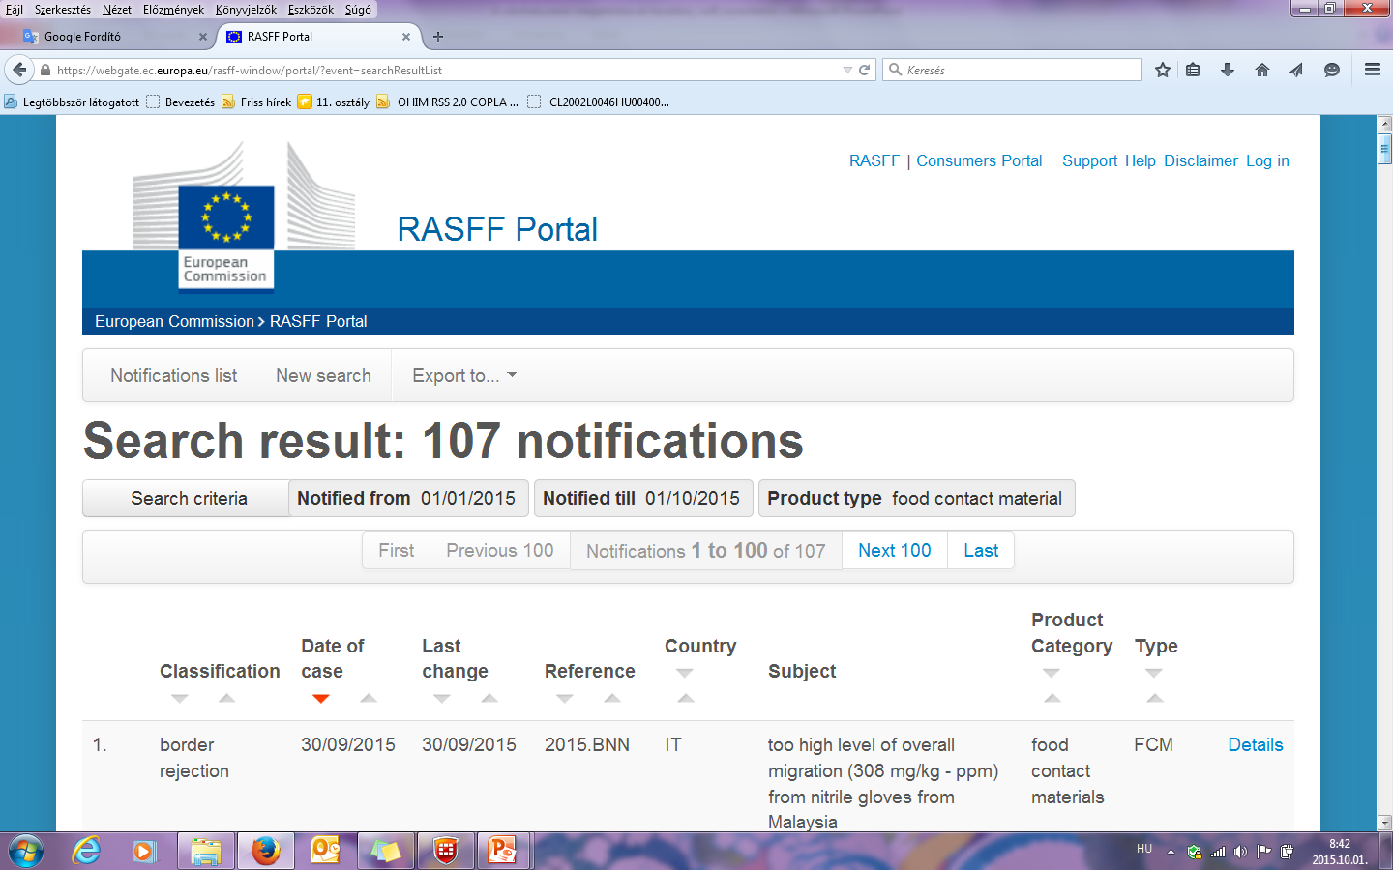
Task: Bookmark this page with the star icon
Action: pyautogui.click(x=1163, y=70)
